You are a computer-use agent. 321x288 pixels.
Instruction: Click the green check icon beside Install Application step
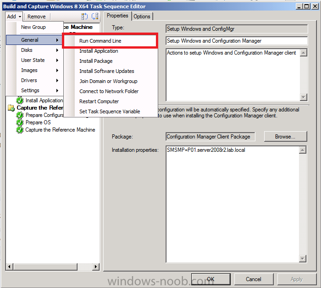point(20,100)
